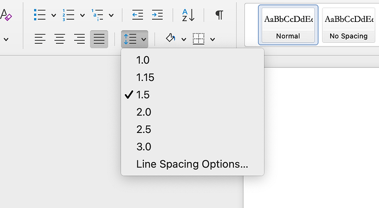The image size is (379, 208).
Task: Show paragraph marks with the pilcrow icon
Action: click(x=219, y=15)
